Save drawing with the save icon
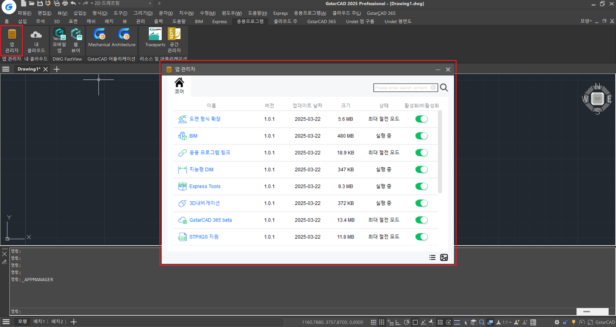 40,3
